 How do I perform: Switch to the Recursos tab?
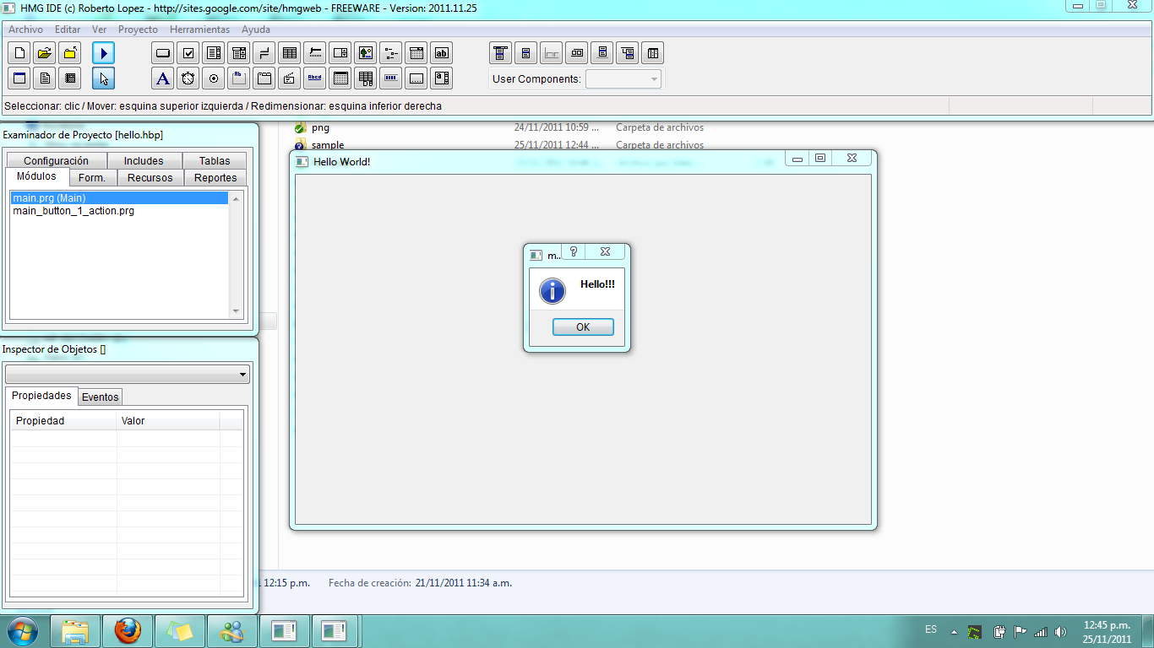pos(149,177)
